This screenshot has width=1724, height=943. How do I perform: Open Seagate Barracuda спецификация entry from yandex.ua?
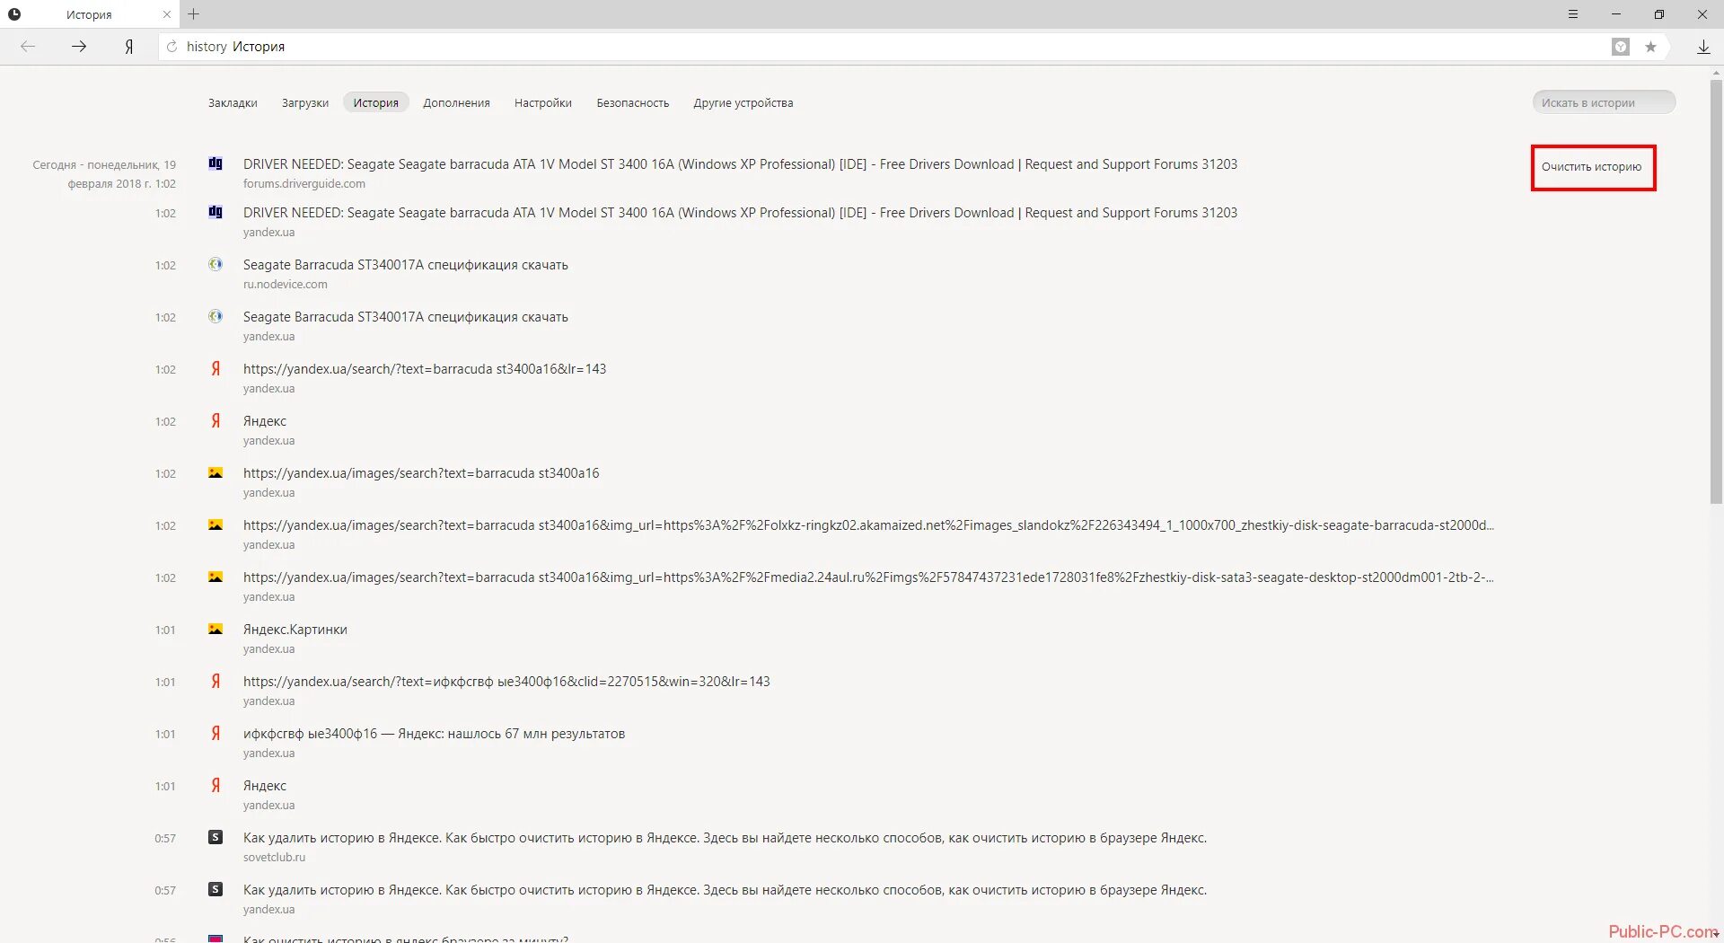[x=405, y=317]
